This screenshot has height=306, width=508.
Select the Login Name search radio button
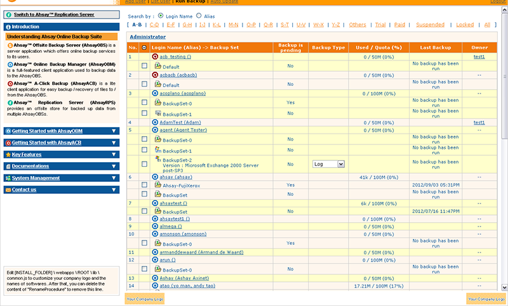(x=161, y=15)
